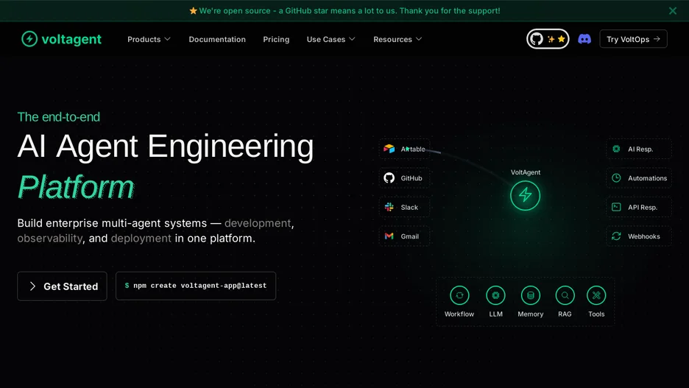Viewport: 689px width, 388px height.
Task: Select the Workflow circle icon
Action: [459, 295]
